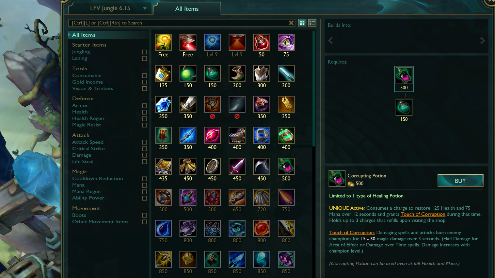
Task: Open the LFV Jungle 6.15 dropdown
Action: point(110,8)
